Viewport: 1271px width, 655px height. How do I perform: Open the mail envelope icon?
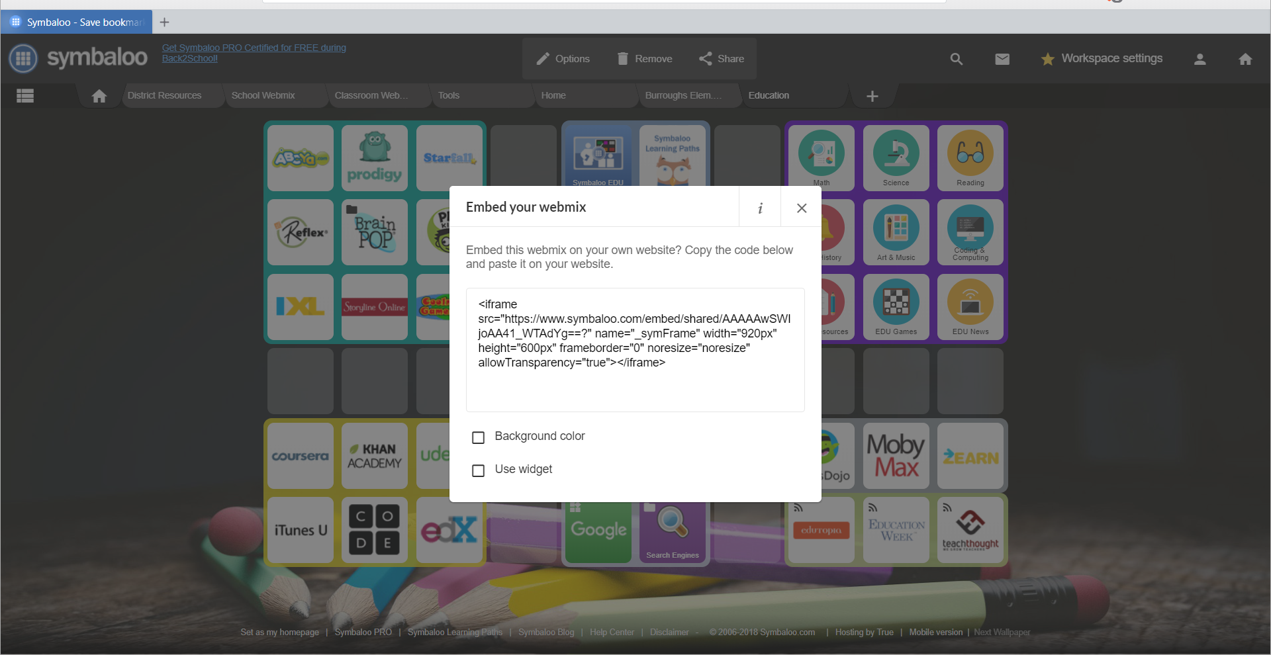pyautogui.click(x=1002, y=59)
